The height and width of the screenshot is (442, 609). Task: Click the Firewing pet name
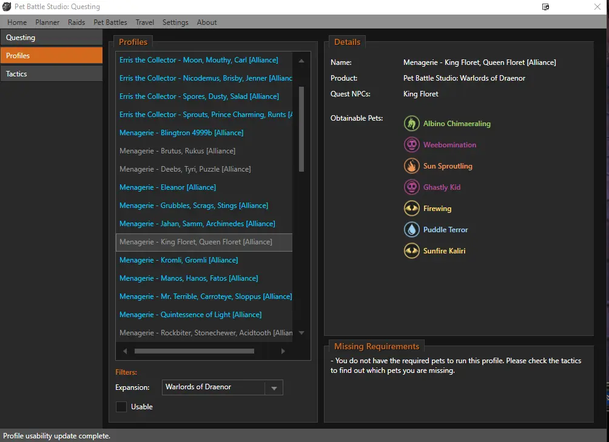pos(437,209)
